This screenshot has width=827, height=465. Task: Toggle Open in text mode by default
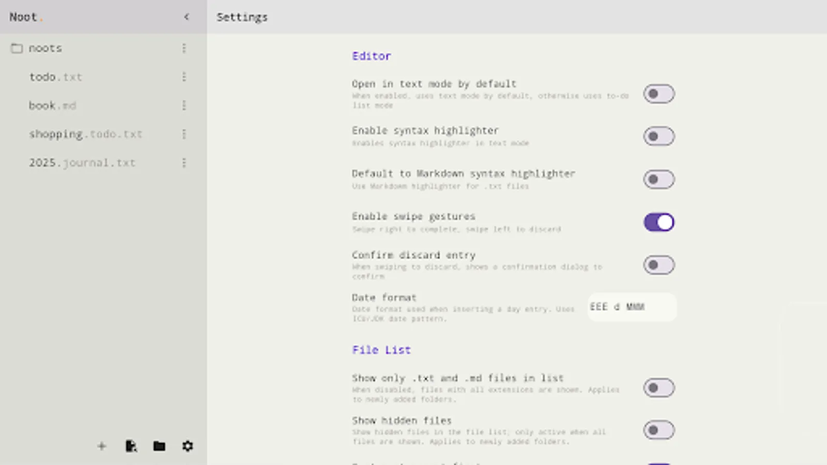click(659, 94)
